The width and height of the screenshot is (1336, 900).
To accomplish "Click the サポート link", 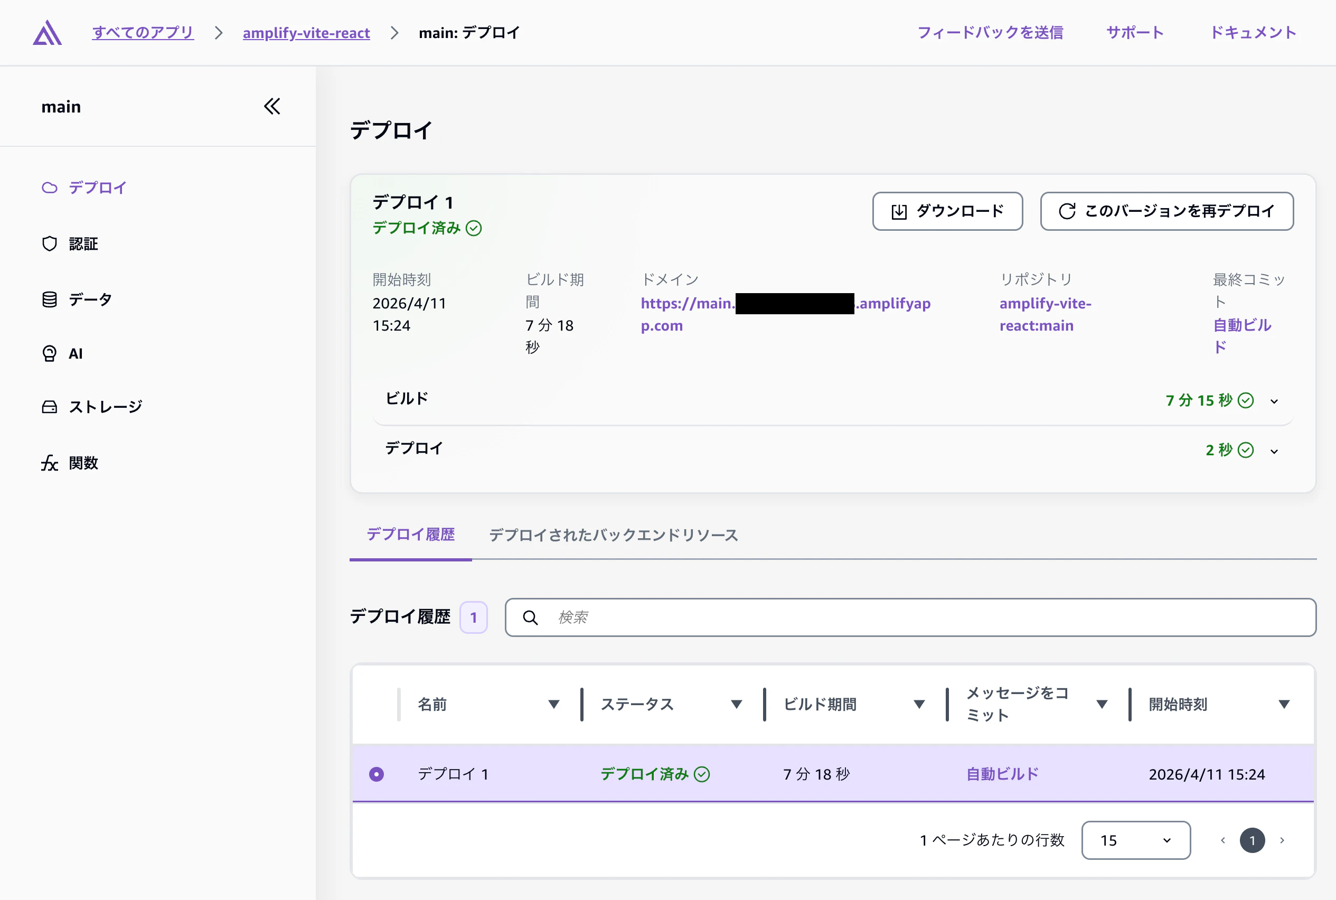I will (1135, 32).
